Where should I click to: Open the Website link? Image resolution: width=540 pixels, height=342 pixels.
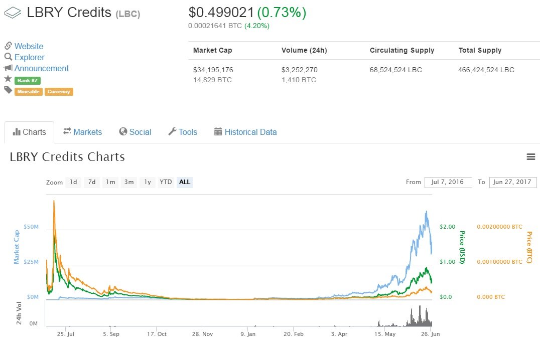29,46
